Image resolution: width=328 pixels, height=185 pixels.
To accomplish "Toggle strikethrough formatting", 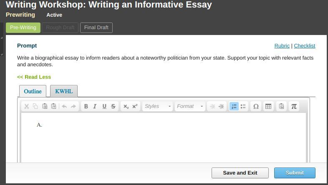I will (x=113, y=106).
